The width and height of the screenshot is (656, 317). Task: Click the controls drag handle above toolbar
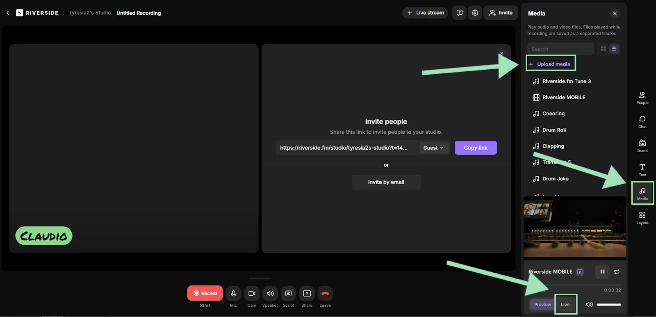click(260, 278)
